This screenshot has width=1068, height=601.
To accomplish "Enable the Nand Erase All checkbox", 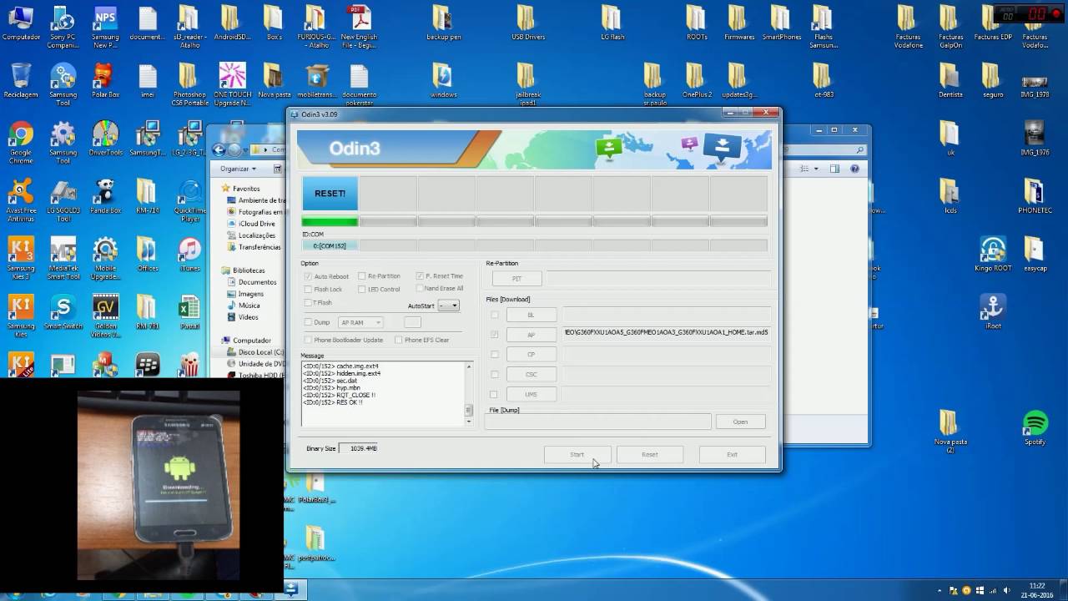I will pyautogui.click(x=420, y=289).
